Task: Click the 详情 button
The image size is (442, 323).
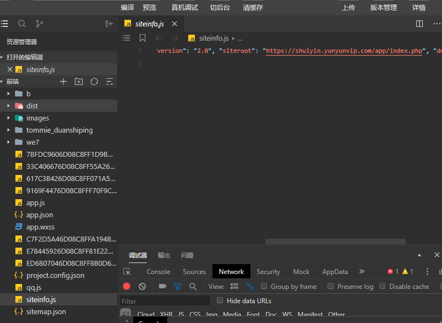Action: point(419,8)
